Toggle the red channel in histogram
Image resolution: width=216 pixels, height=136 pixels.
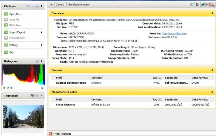point(4,88)
